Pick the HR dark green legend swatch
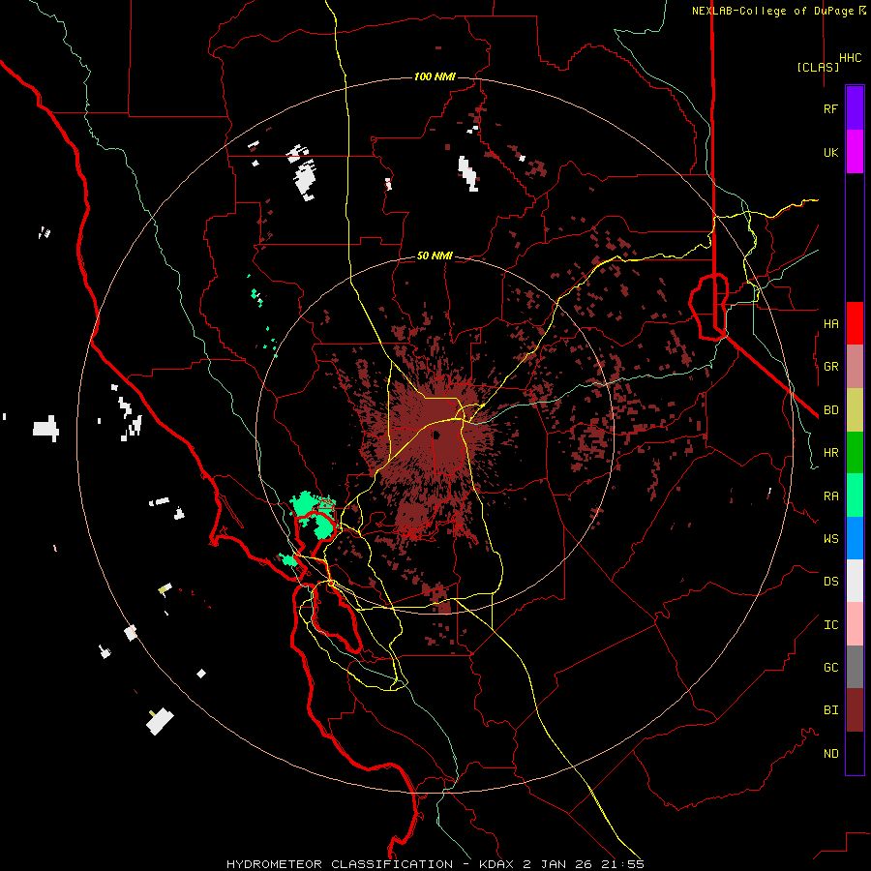This screenshot has height=871, width=871. 855,453
